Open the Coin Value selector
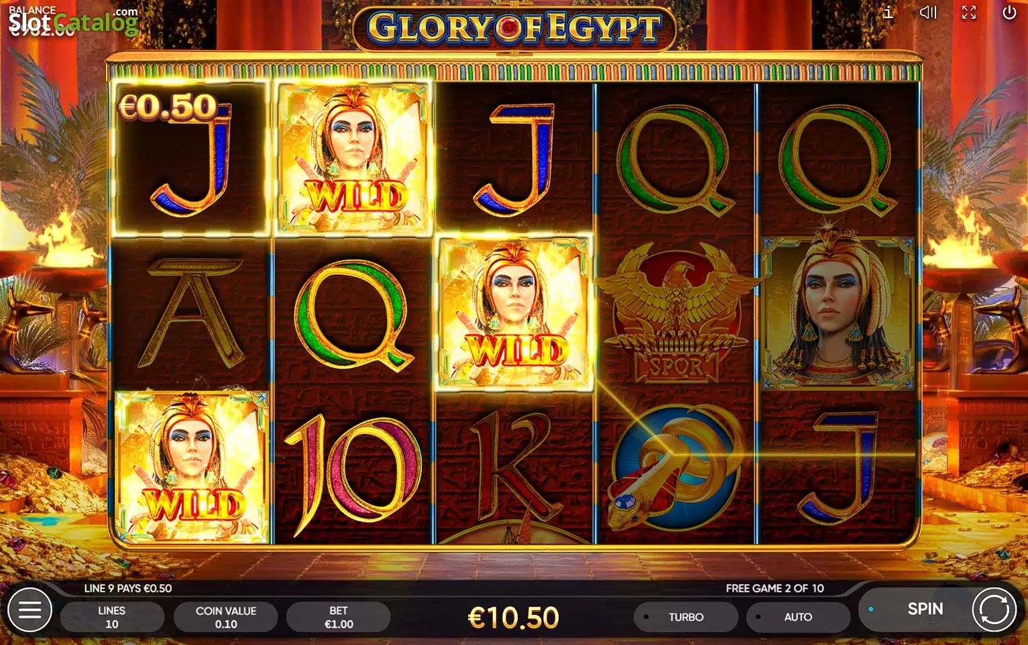This screenshot has width=1028, height=645. (x=226, y=617)
